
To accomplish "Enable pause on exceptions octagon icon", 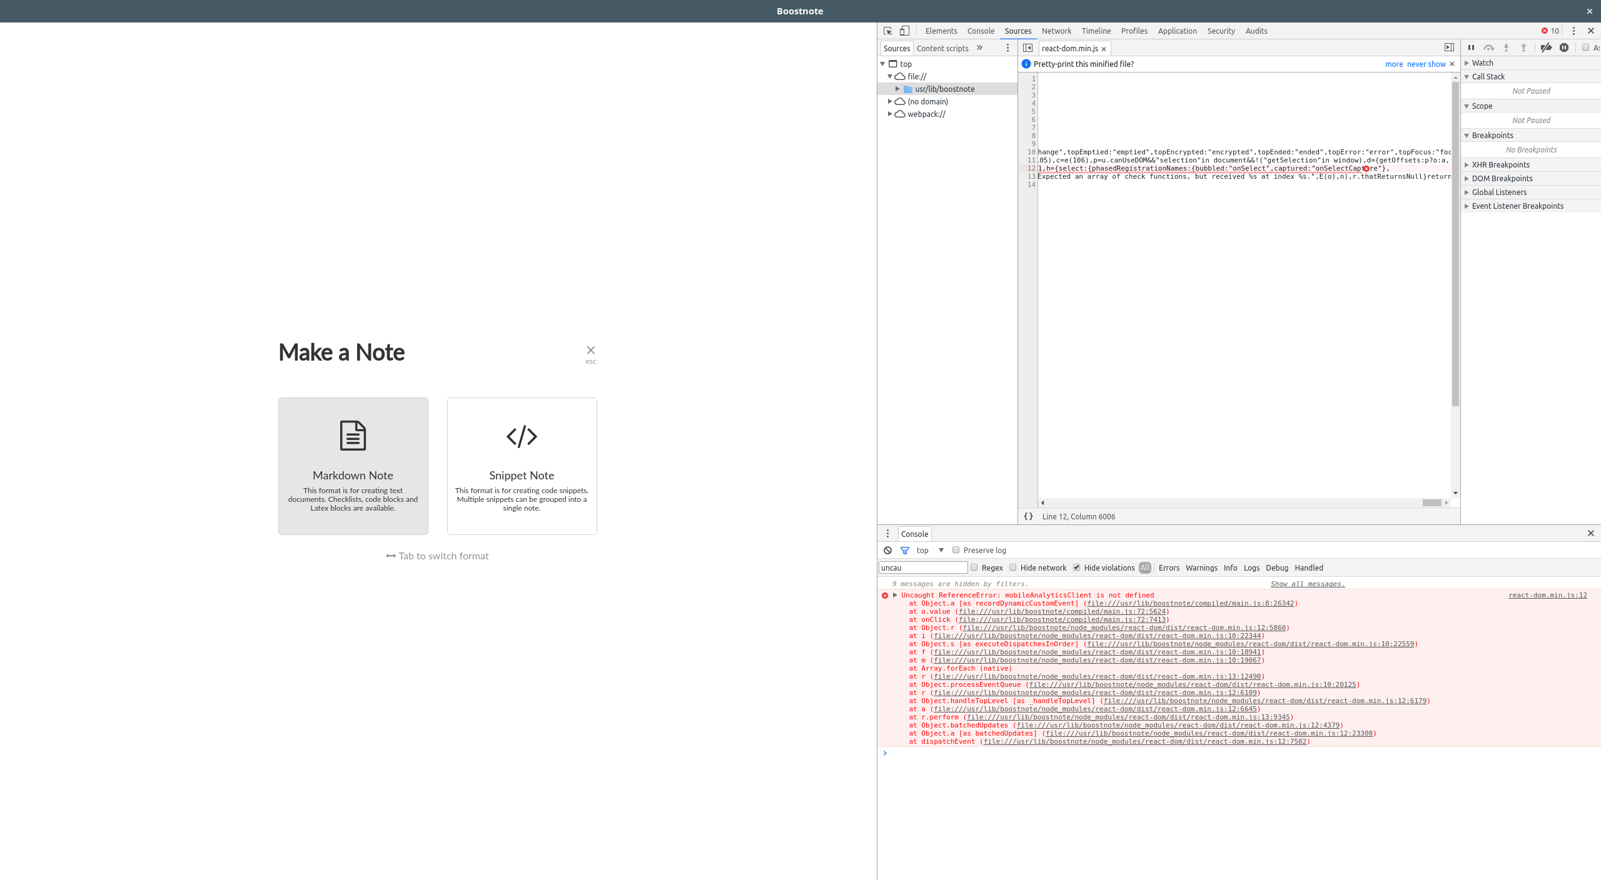I will pos(1563,47).
